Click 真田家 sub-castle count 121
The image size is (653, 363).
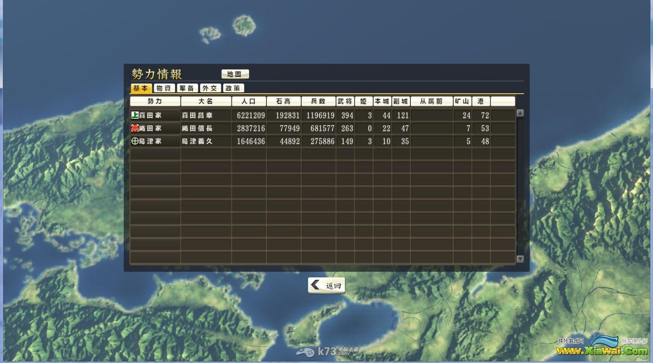click(403, 115)
